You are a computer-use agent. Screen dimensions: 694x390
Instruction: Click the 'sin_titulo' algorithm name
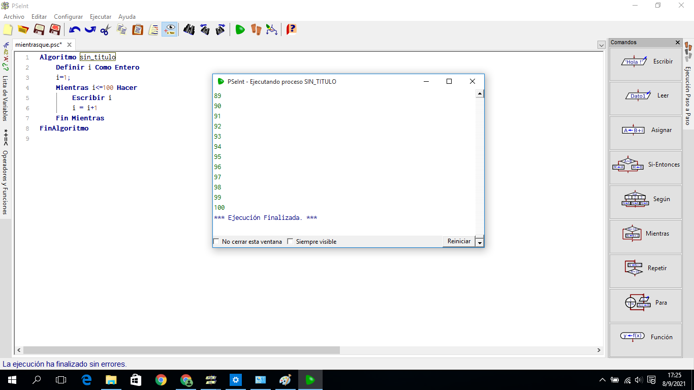click(x=98, y=57)
